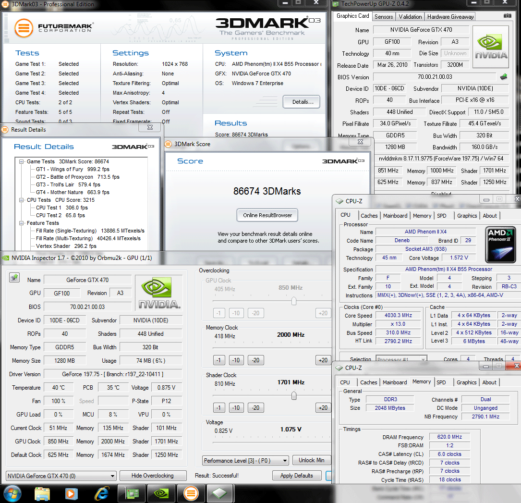Screen dimensions: 521x503
Task: Click the Memory CPU-Z window title icon
Action: [x=339, y=368]
